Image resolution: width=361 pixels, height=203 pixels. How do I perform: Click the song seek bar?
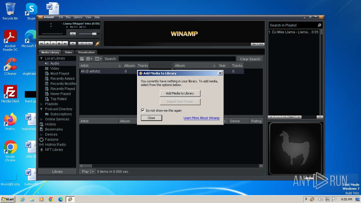[69, 38]
